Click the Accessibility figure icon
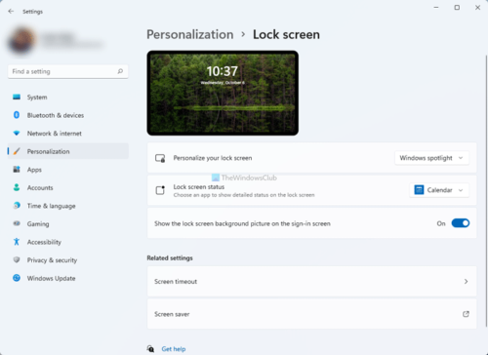Screen dimensions: 488x355 17,242
